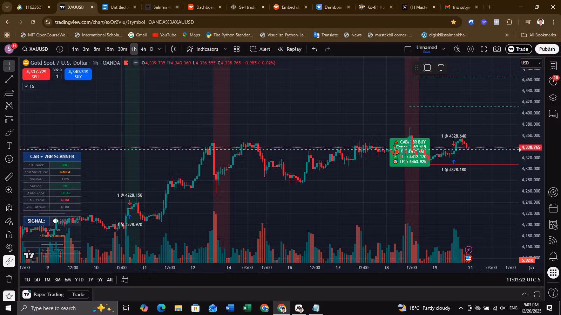The height and width of the screenshot is (315, 561).
Task: Select the trend line drawing tool
Action: [x=9, y=79]
